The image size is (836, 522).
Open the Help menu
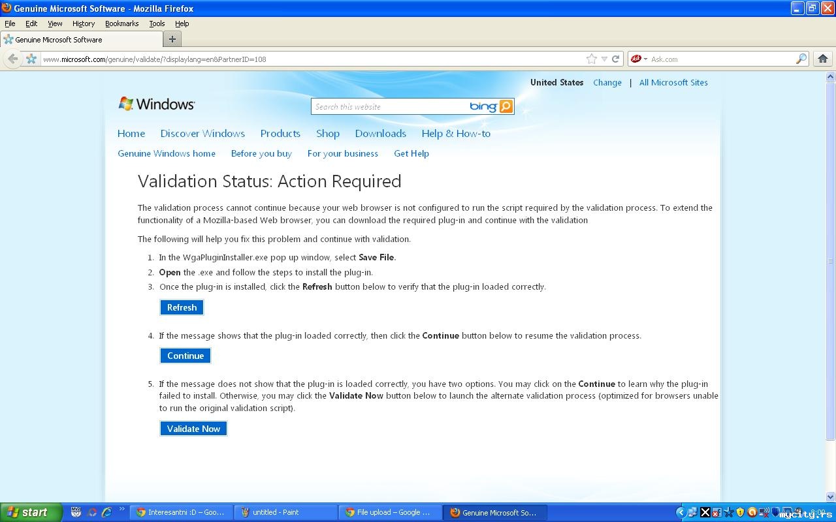(182, 23)
